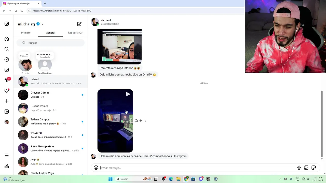Image resolution: width=326 pixels, height=183 pixels.
Task: Open Lean Bourgeois AR conversation
Action: (50, 148)
